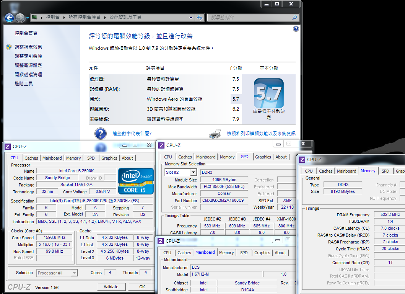Expand the address bar history dropdown arrow

[191, 18]
